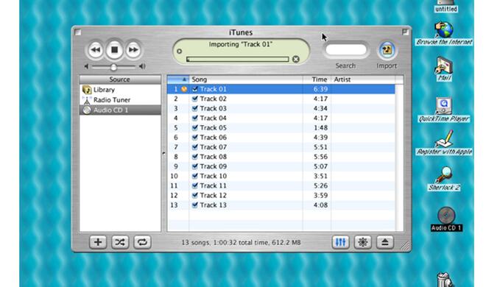Click the importing progress bar
The width and height of the screenshot is (486, 287).
coord(237,59)
